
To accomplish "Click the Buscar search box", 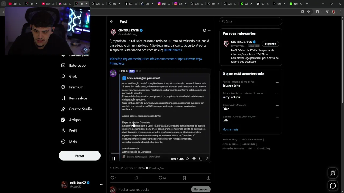I will pyautogui.click(x=251, y=21).
